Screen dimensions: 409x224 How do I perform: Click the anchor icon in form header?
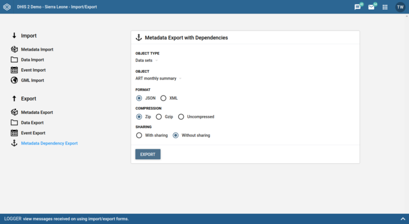[x=139, y=38]
